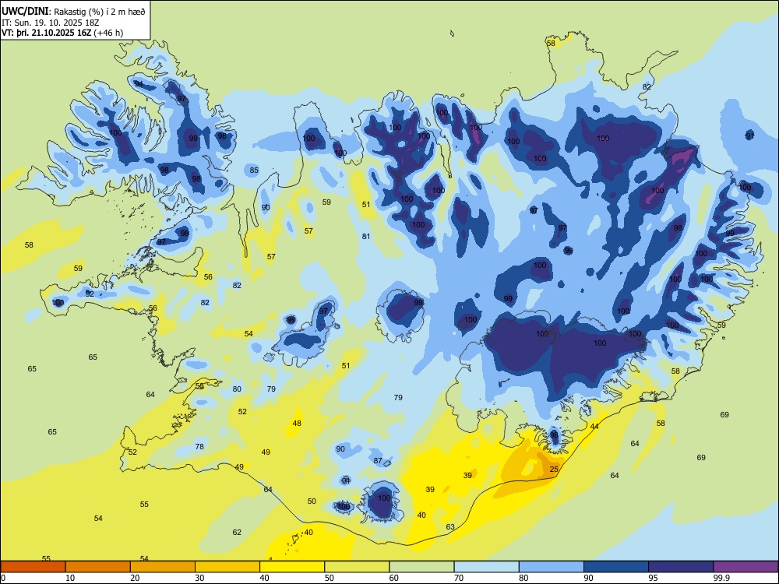The image size is (779, 584).
Task: Click the 90–95 dark blue legend swatch
Action: (x=616, y=567)
